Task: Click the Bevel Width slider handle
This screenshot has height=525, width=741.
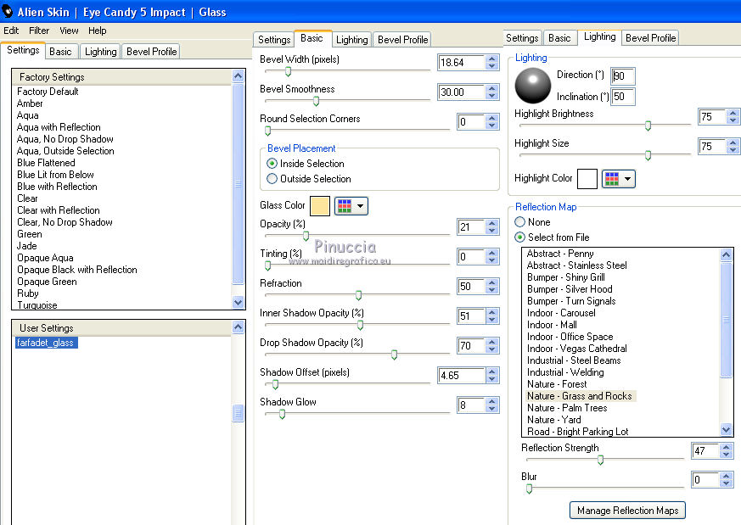Action: click(288, 71)
